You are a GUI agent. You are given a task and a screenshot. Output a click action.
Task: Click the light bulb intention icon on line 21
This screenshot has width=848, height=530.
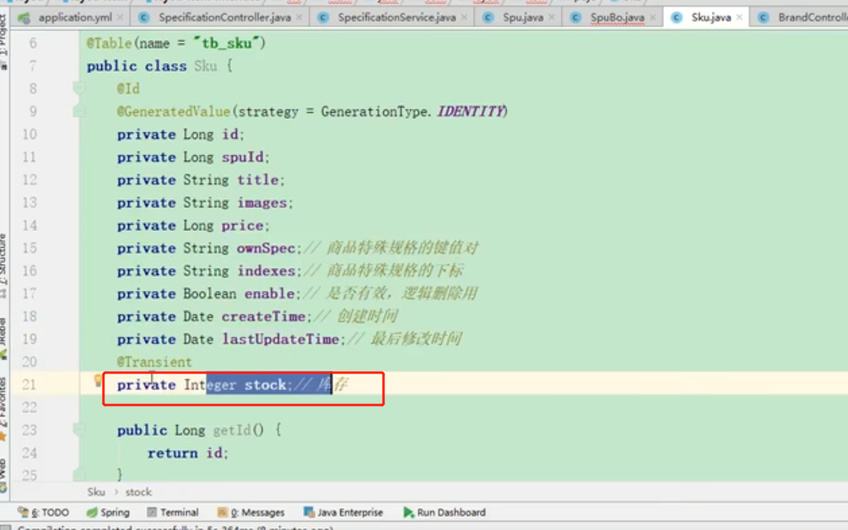click(x=98, y=381)
